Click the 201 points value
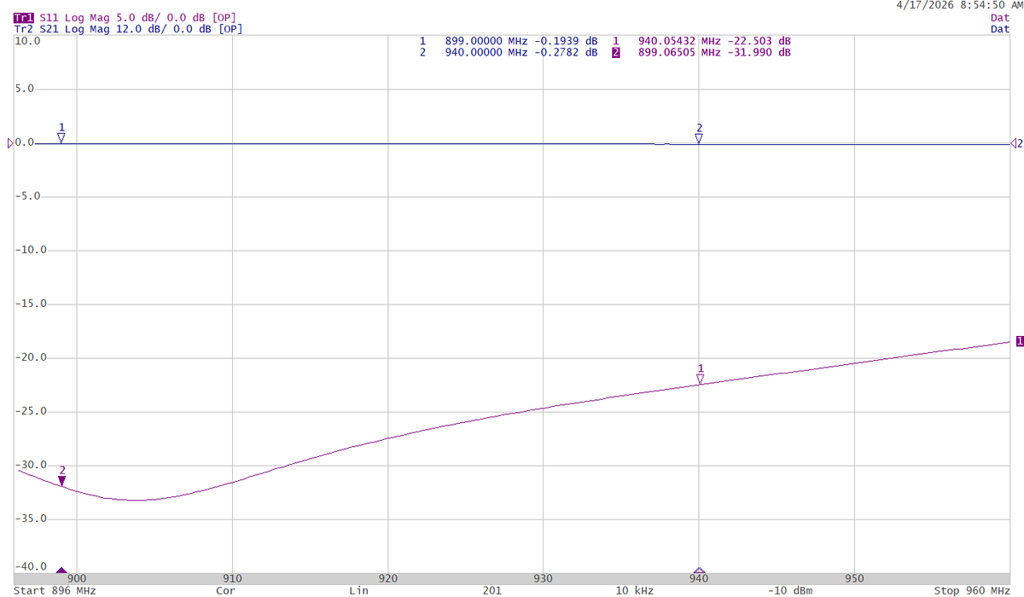Image resolution: width=1024 pixels, height=597 pixels. [492, 590]
